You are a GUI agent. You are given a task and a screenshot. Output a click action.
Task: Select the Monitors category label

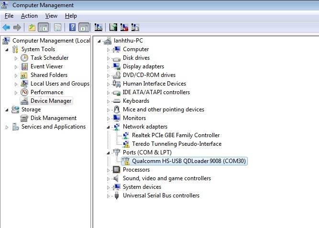(134, 118)
